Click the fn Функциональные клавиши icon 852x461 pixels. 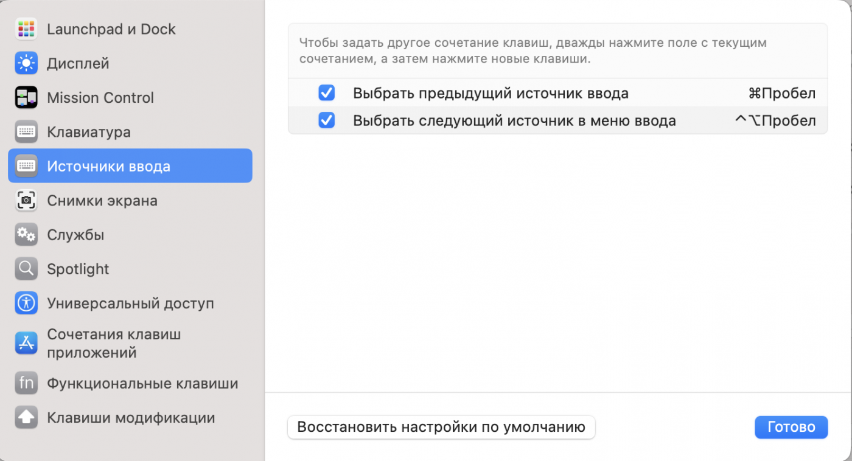pyautogui.click(x=26, y=383)
